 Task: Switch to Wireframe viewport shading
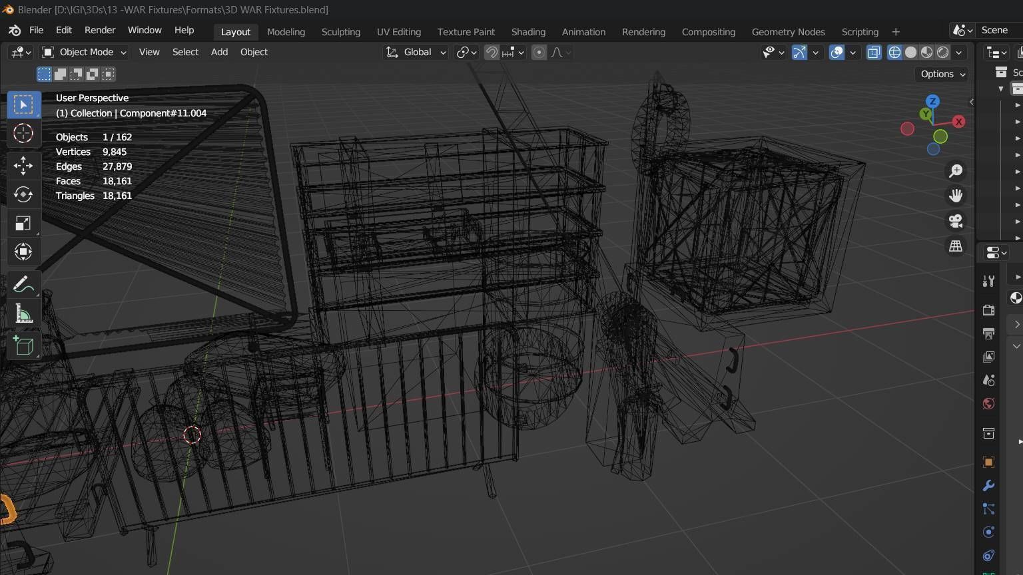pyautogui.click(x=895, y=52)
